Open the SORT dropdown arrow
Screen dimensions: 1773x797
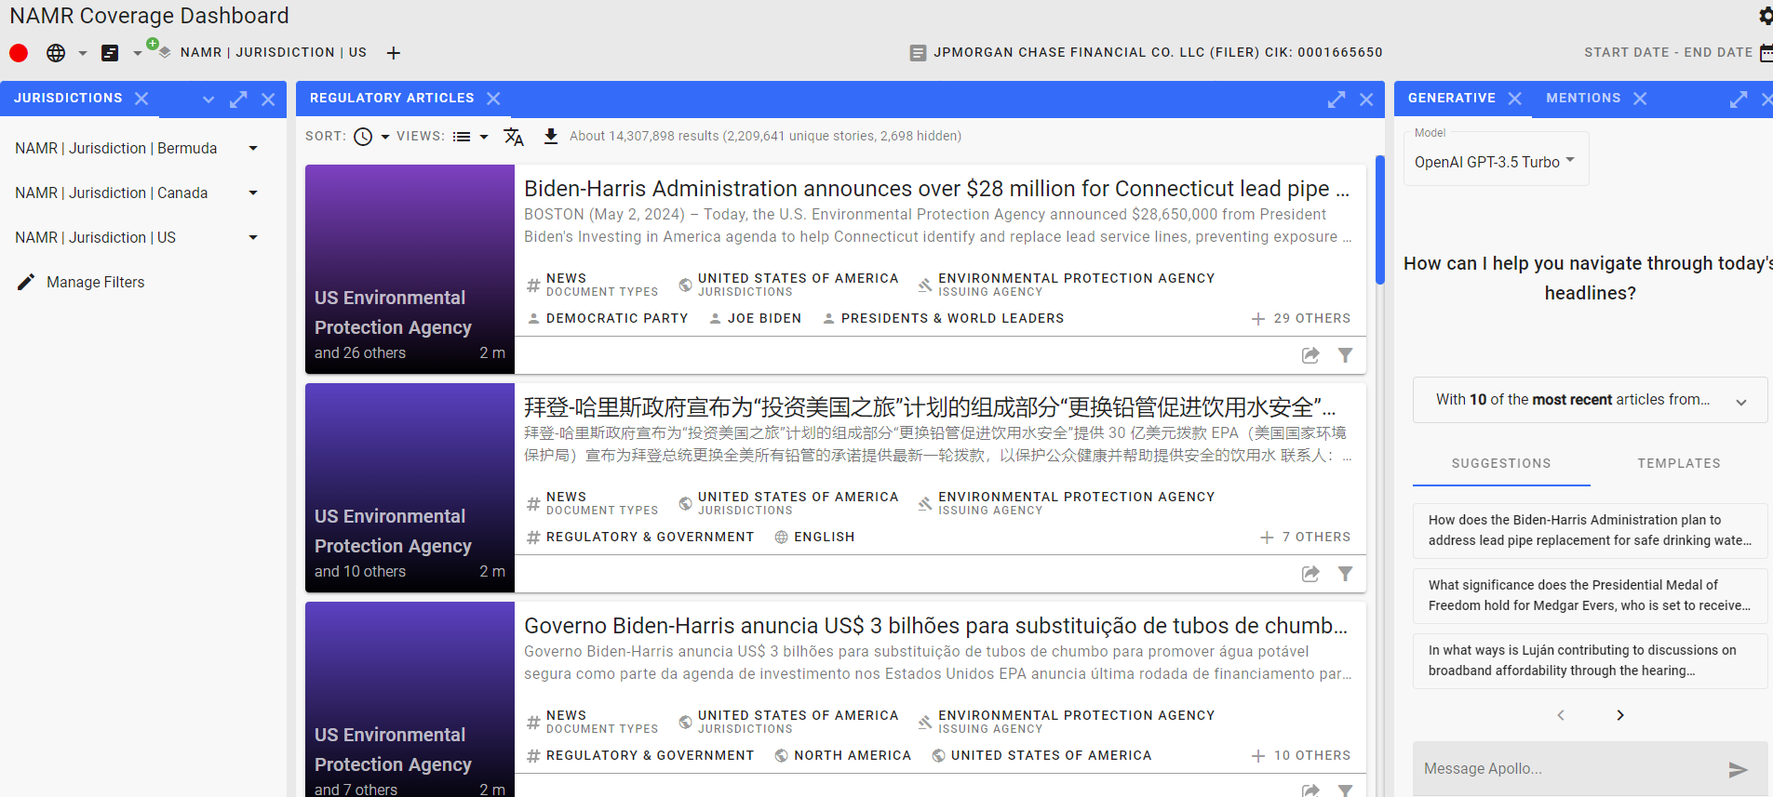tap(385, 137)
